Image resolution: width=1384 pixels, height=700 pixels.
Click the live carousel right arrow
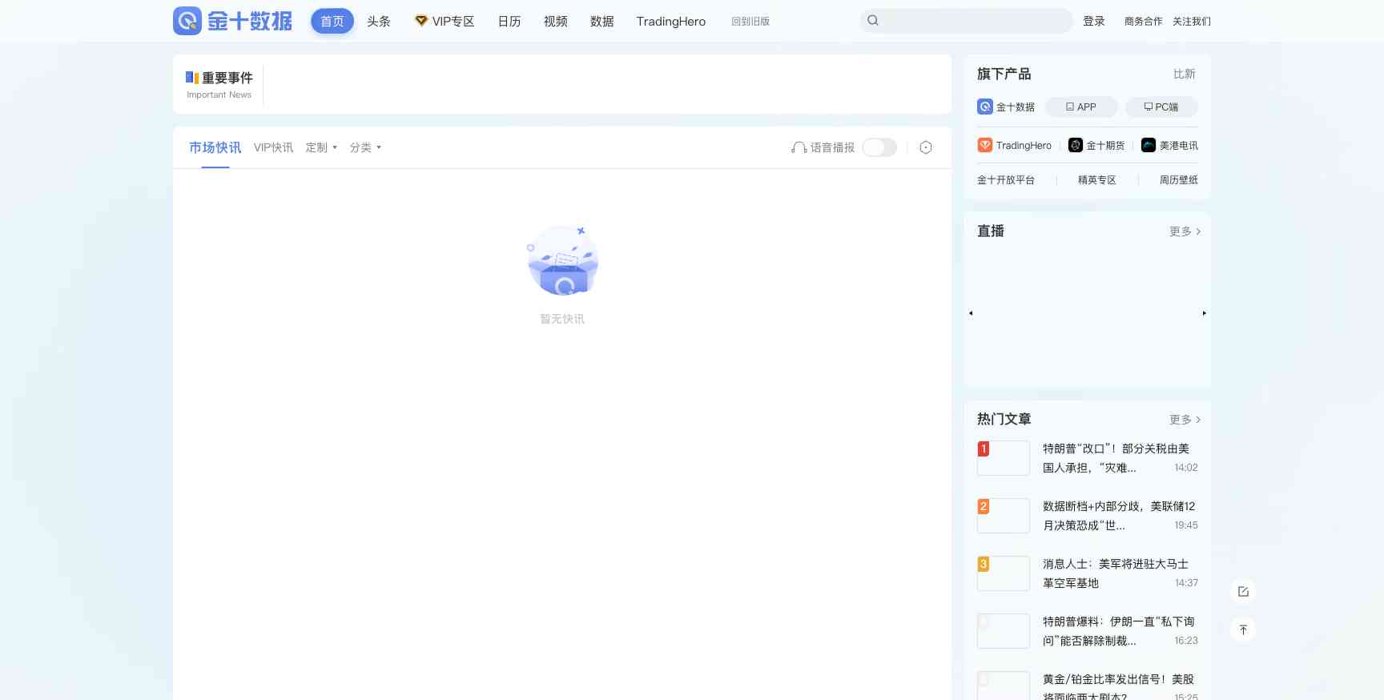click(x=1204, y=313)
